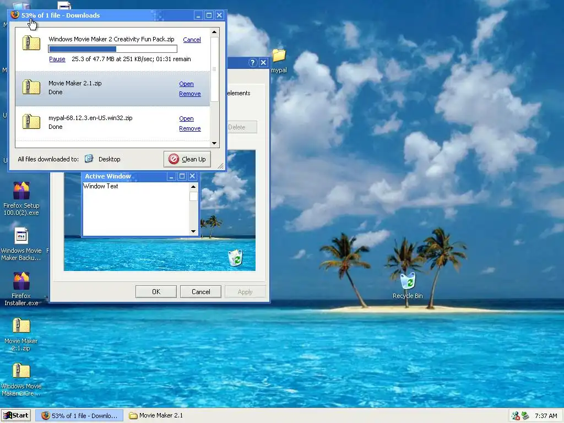This screenshot has height=423, width=564.
Task: Click the greyed-out Apply button
Action: (245, 292)
